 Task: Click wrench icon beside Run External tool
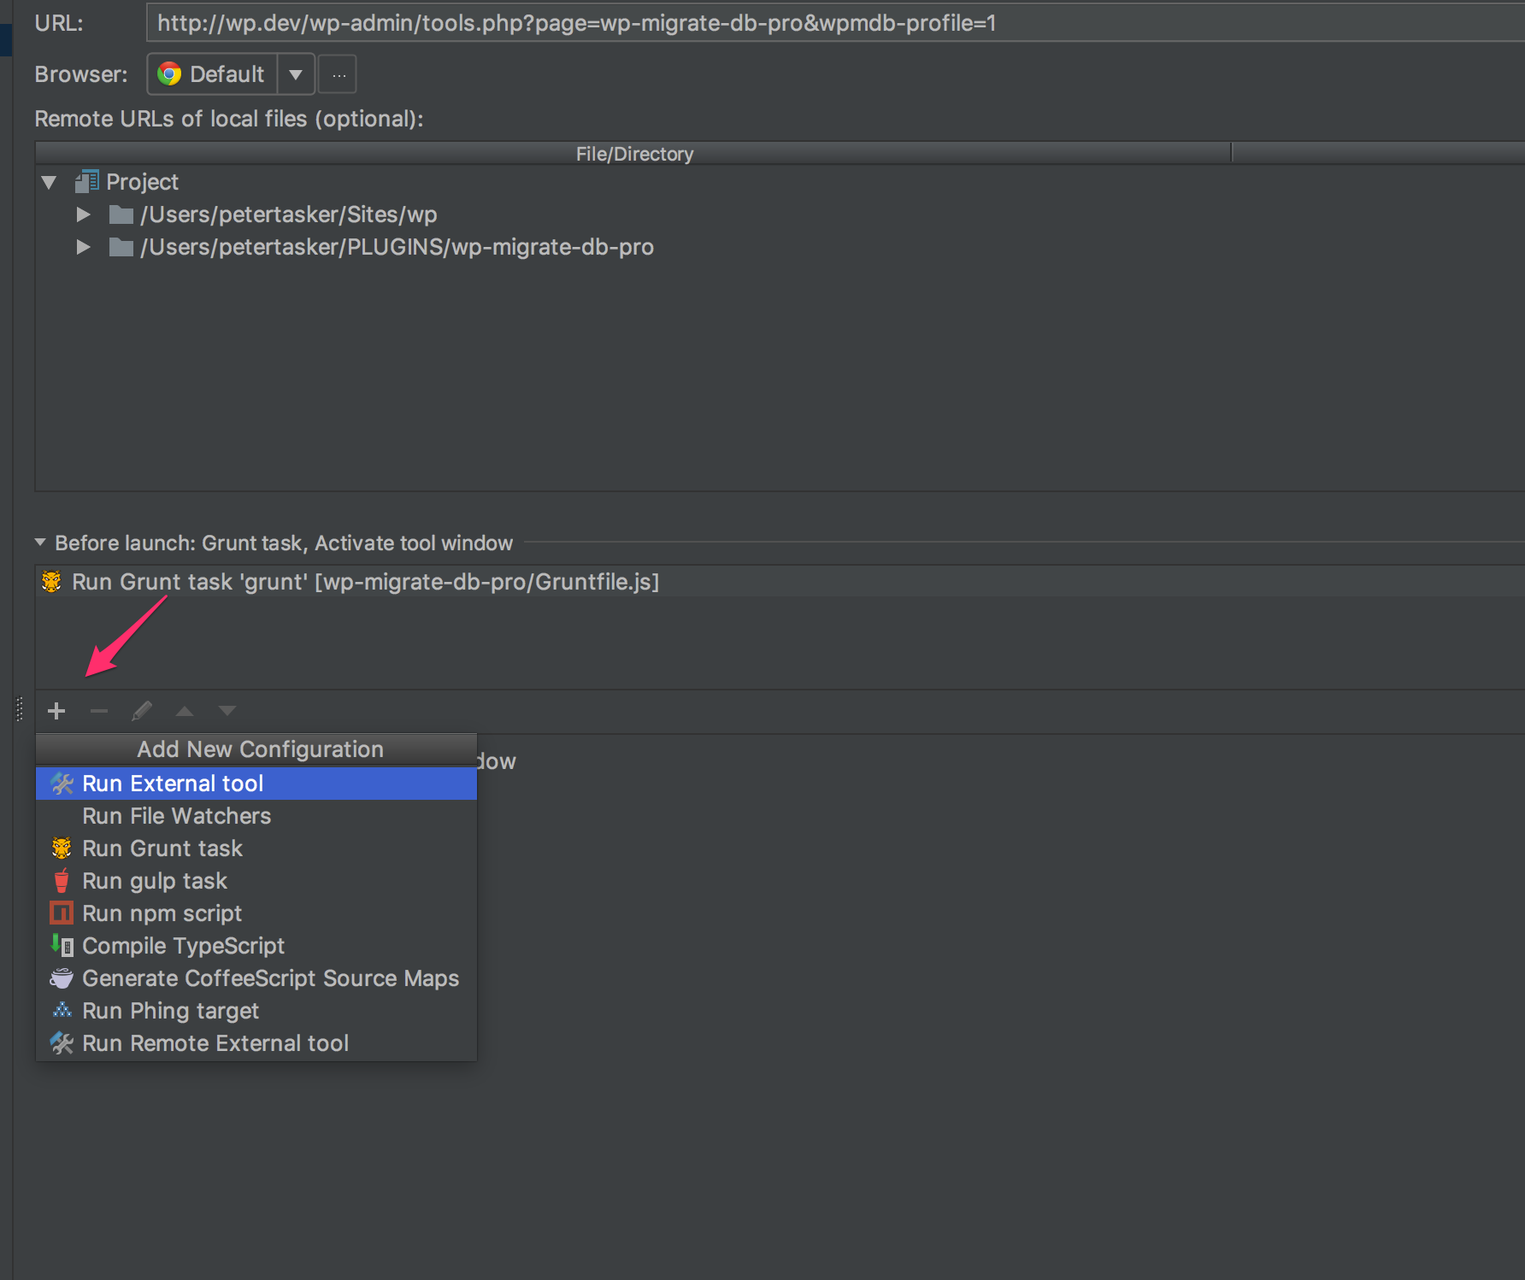coord(62,784)
